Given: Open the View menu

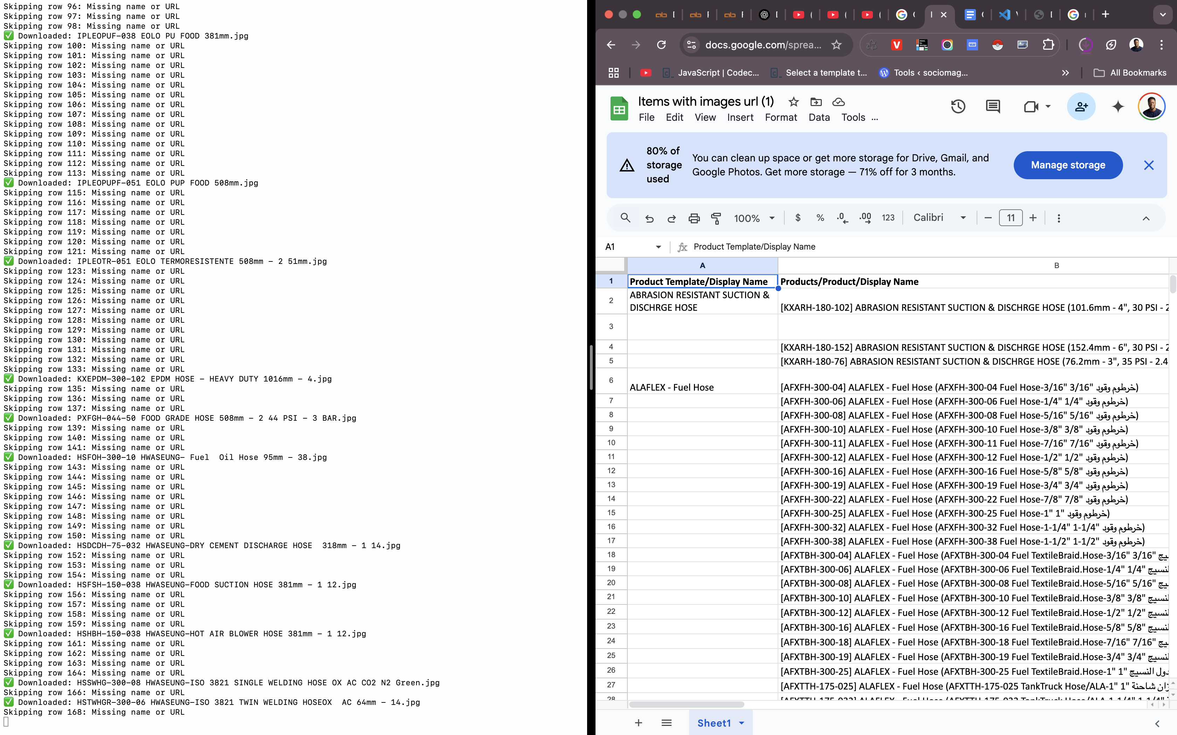Looking at the screenshot, I should (x=705, y=118).
